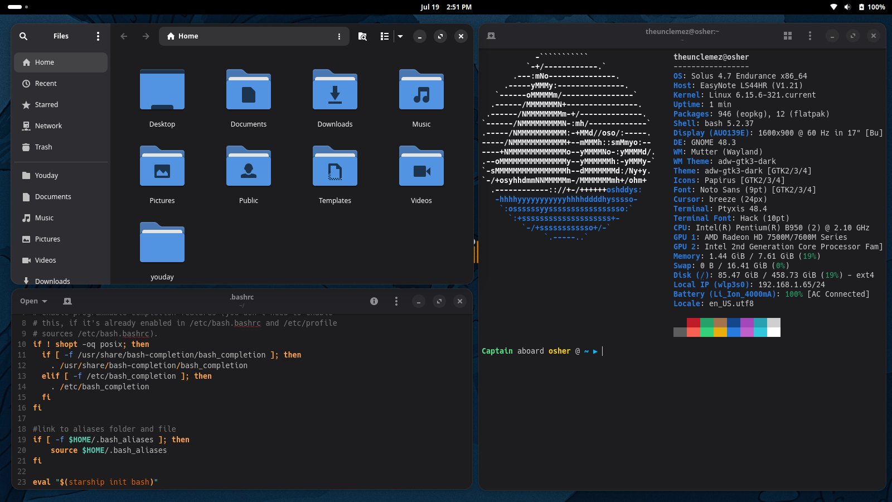The height and width of the screenshot is (502, 892).
Task: Toggle list view in Files
Action: 385,36
